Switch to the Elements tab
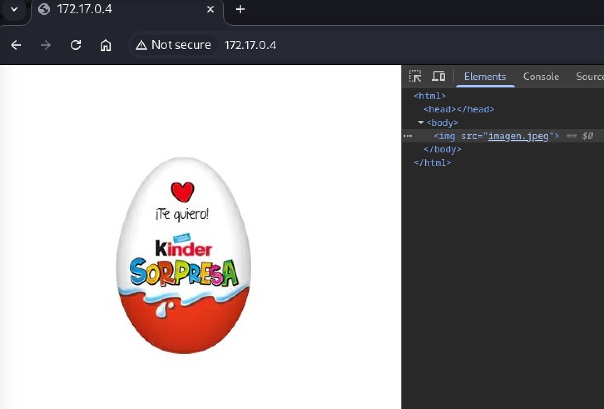The image size is (604, 409). click(x=485, y=77)
